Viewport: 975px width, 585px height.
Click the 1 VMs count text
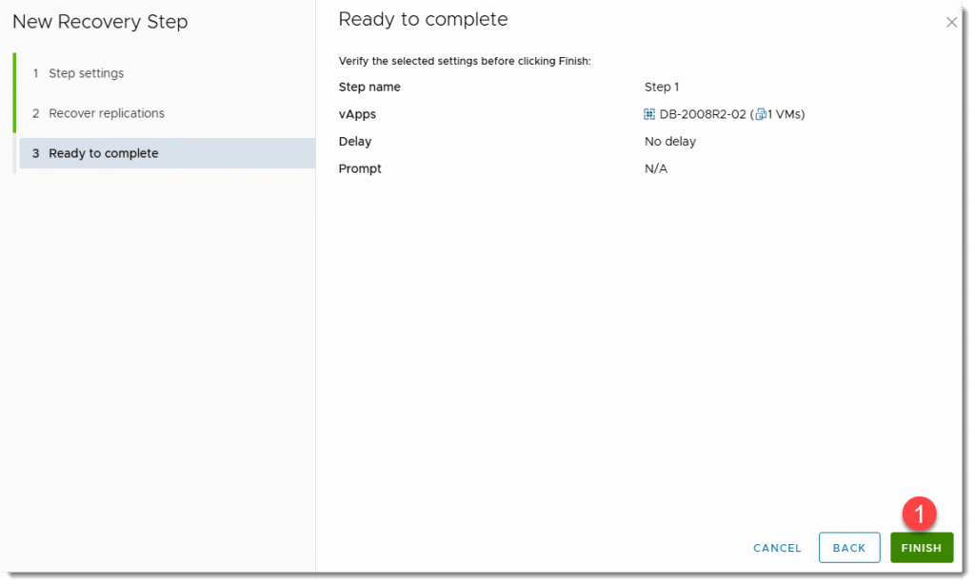click(786, 114)
